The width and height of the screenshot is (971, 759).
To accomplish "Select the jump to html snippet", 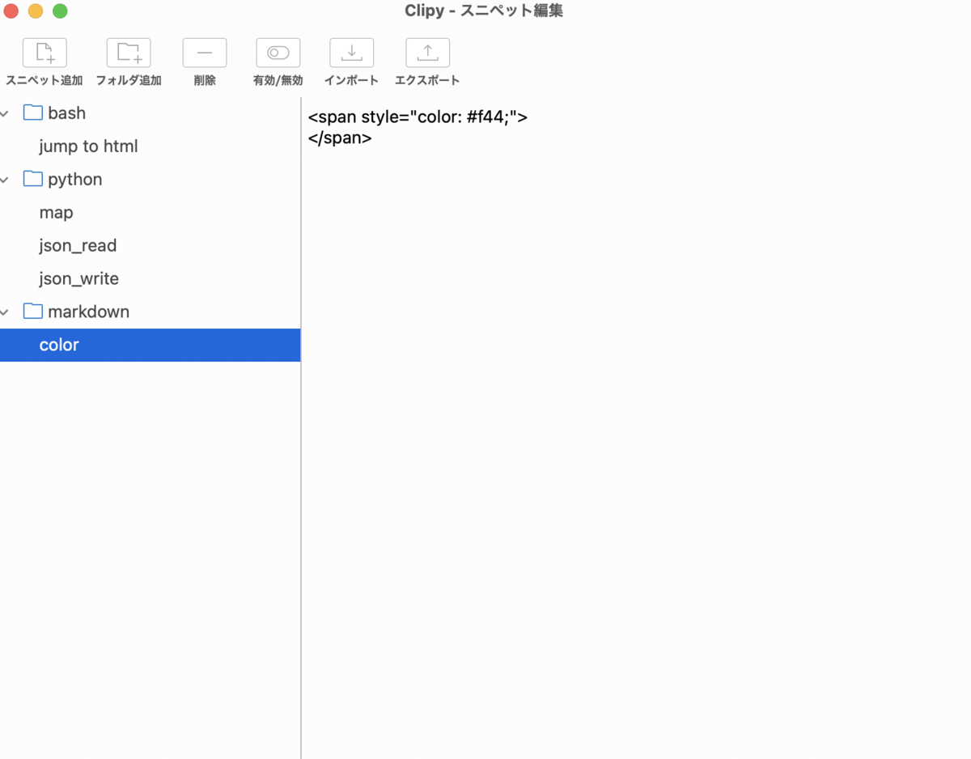I will [x=88, y=146].
